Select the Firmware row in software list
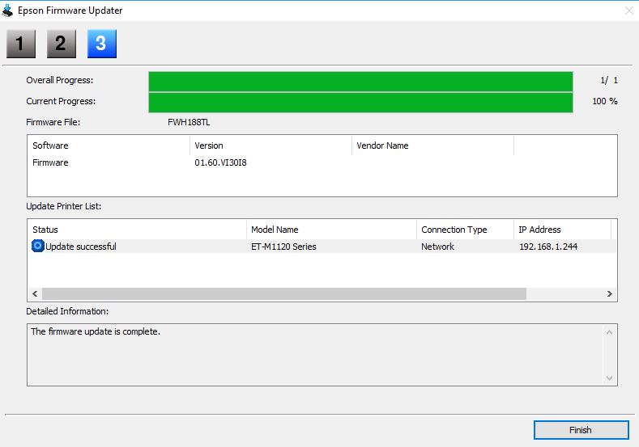Image resolution: width=639 pixels, height=447 pixels. pos(322,162)
